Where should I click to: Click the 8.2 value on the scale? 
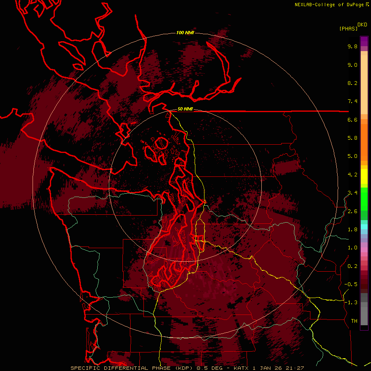352,83
